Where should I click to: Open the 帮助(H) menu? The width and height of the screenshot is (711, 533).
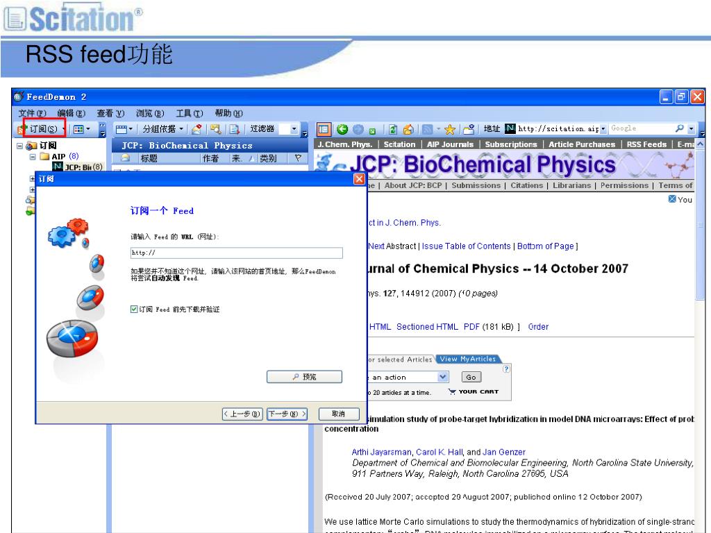[228, 113]
